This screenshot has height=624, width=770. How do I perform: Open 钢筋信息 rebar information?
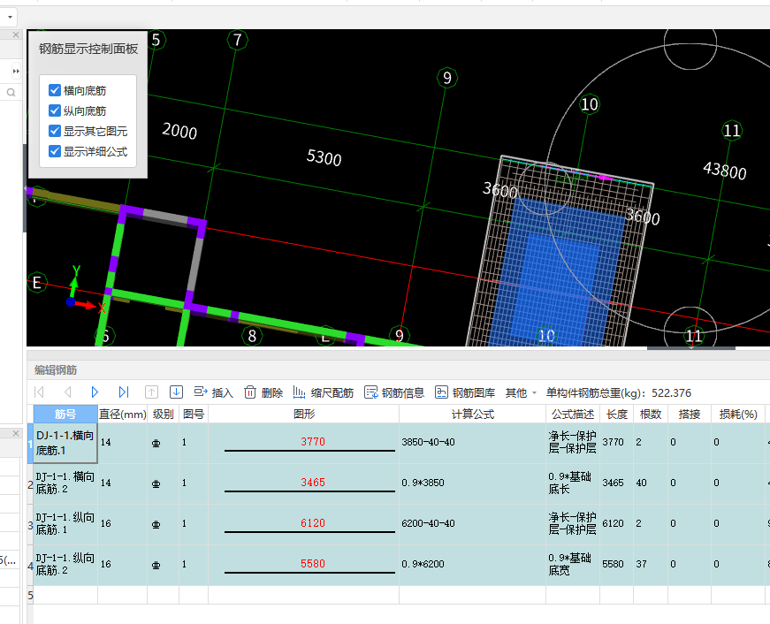[x=394, y=392]
